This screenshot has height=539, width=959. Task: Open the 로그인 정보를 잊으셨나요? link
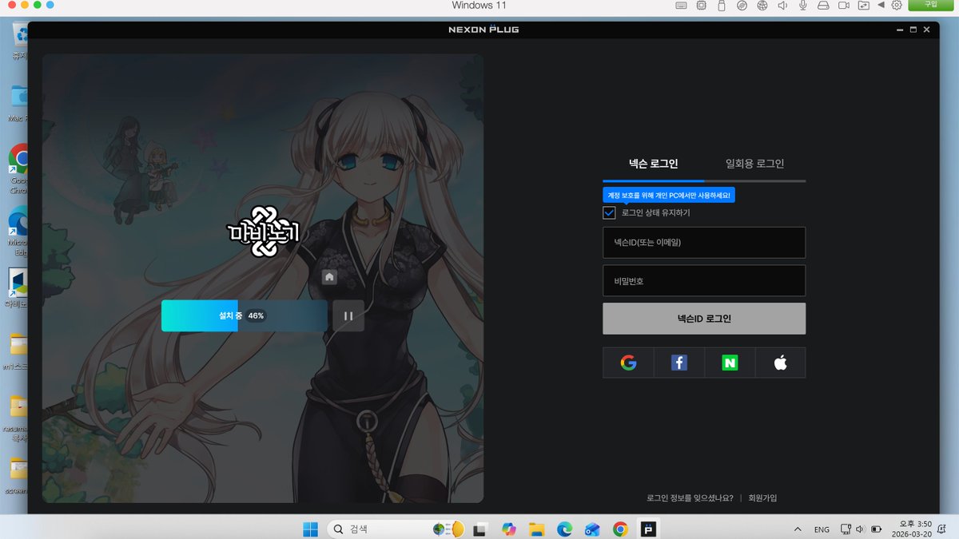coord(690,497)
